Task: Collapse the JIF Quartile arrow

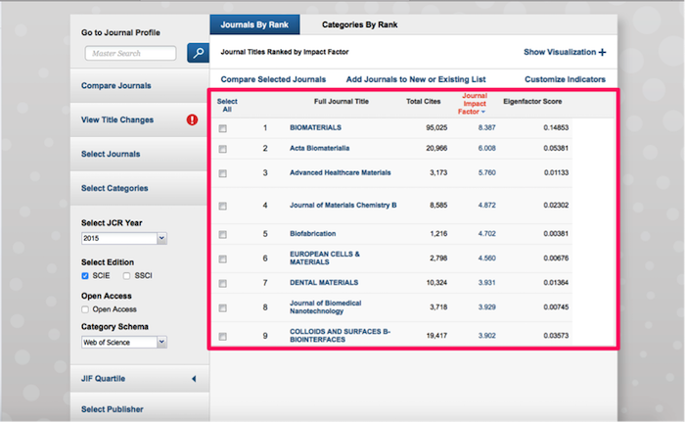Action: [193, 378]
